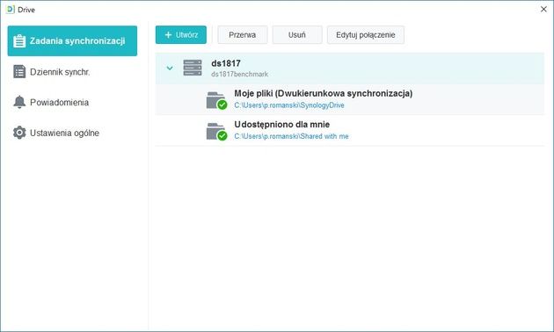The height and width of the screenshot is (332, 554).
Task: Click the synced folder icon for Moje pliki
Action: click(x=216, y=100)
